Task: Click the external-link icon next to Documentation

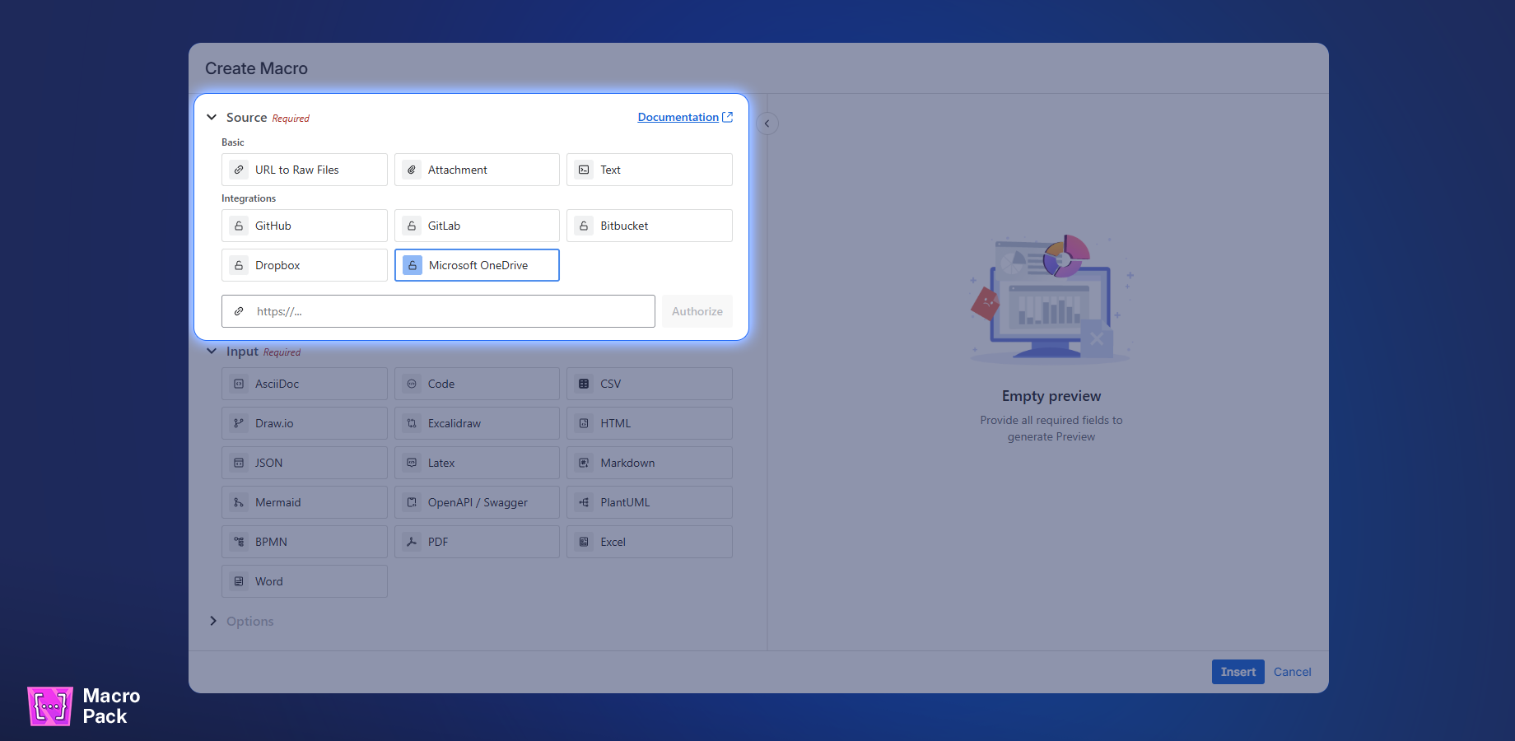Action: click(727, 117)
